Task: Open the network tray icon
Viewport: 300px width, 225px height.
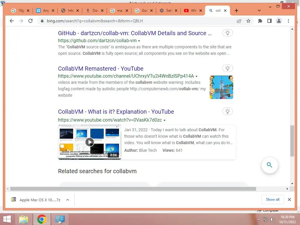Action: 265,219
